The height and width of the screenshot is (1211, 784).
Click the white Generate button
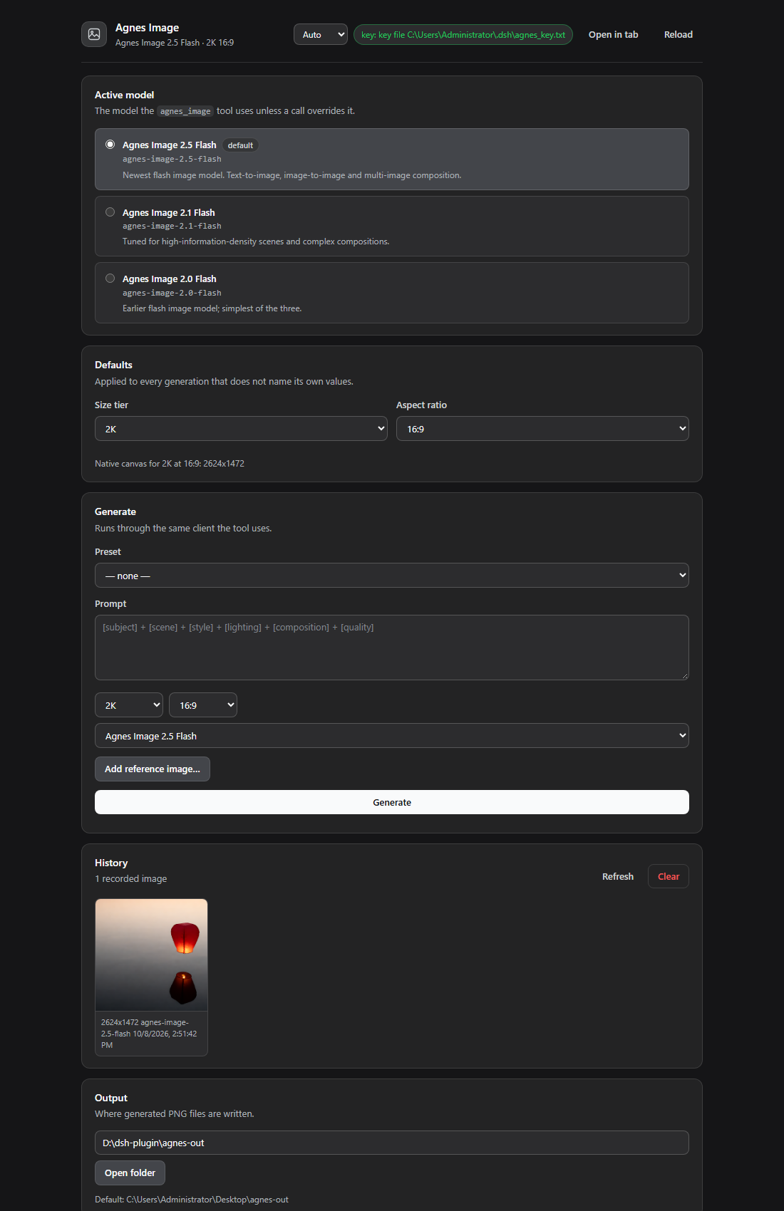[x=392, y=802]
